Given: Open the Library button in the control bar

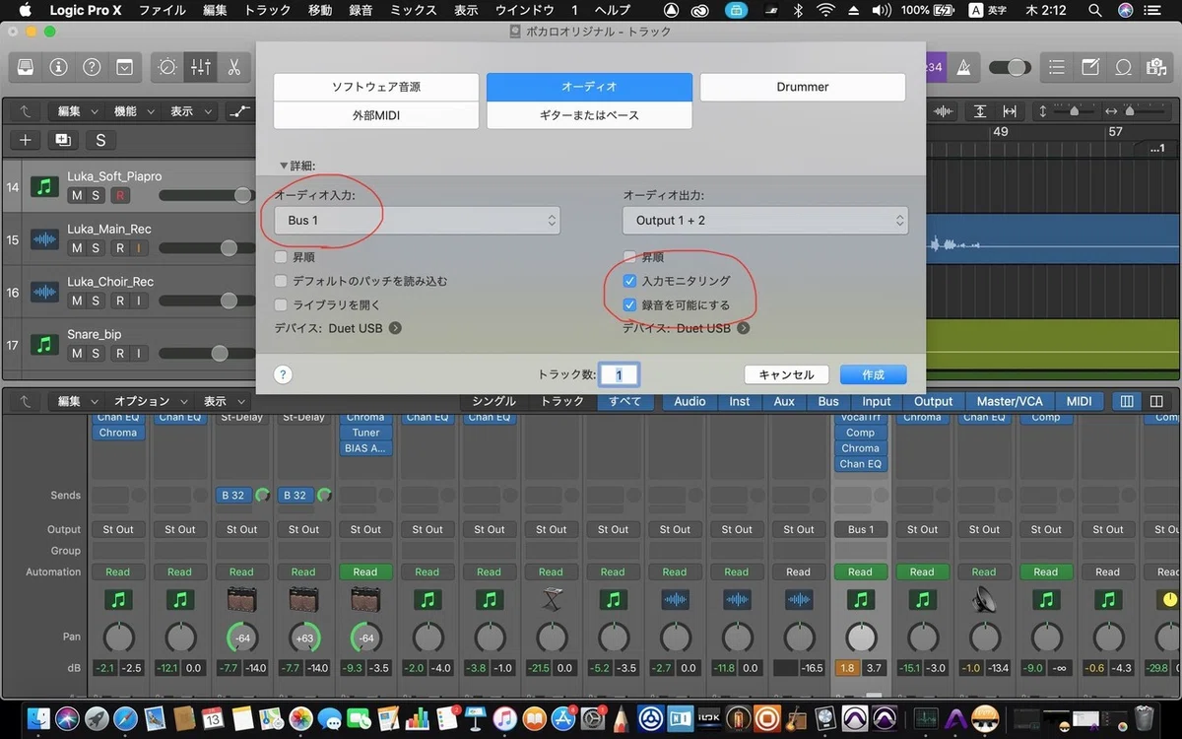Looking at the screenshot, I should [x=25, y=67].
